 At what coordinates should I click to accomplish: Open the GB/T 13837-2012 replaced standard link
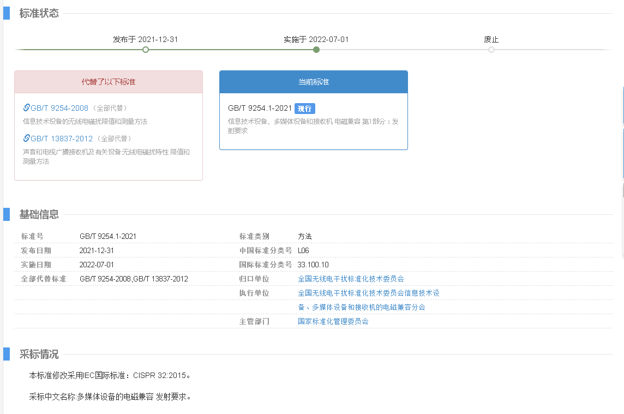tap(62, 139)
